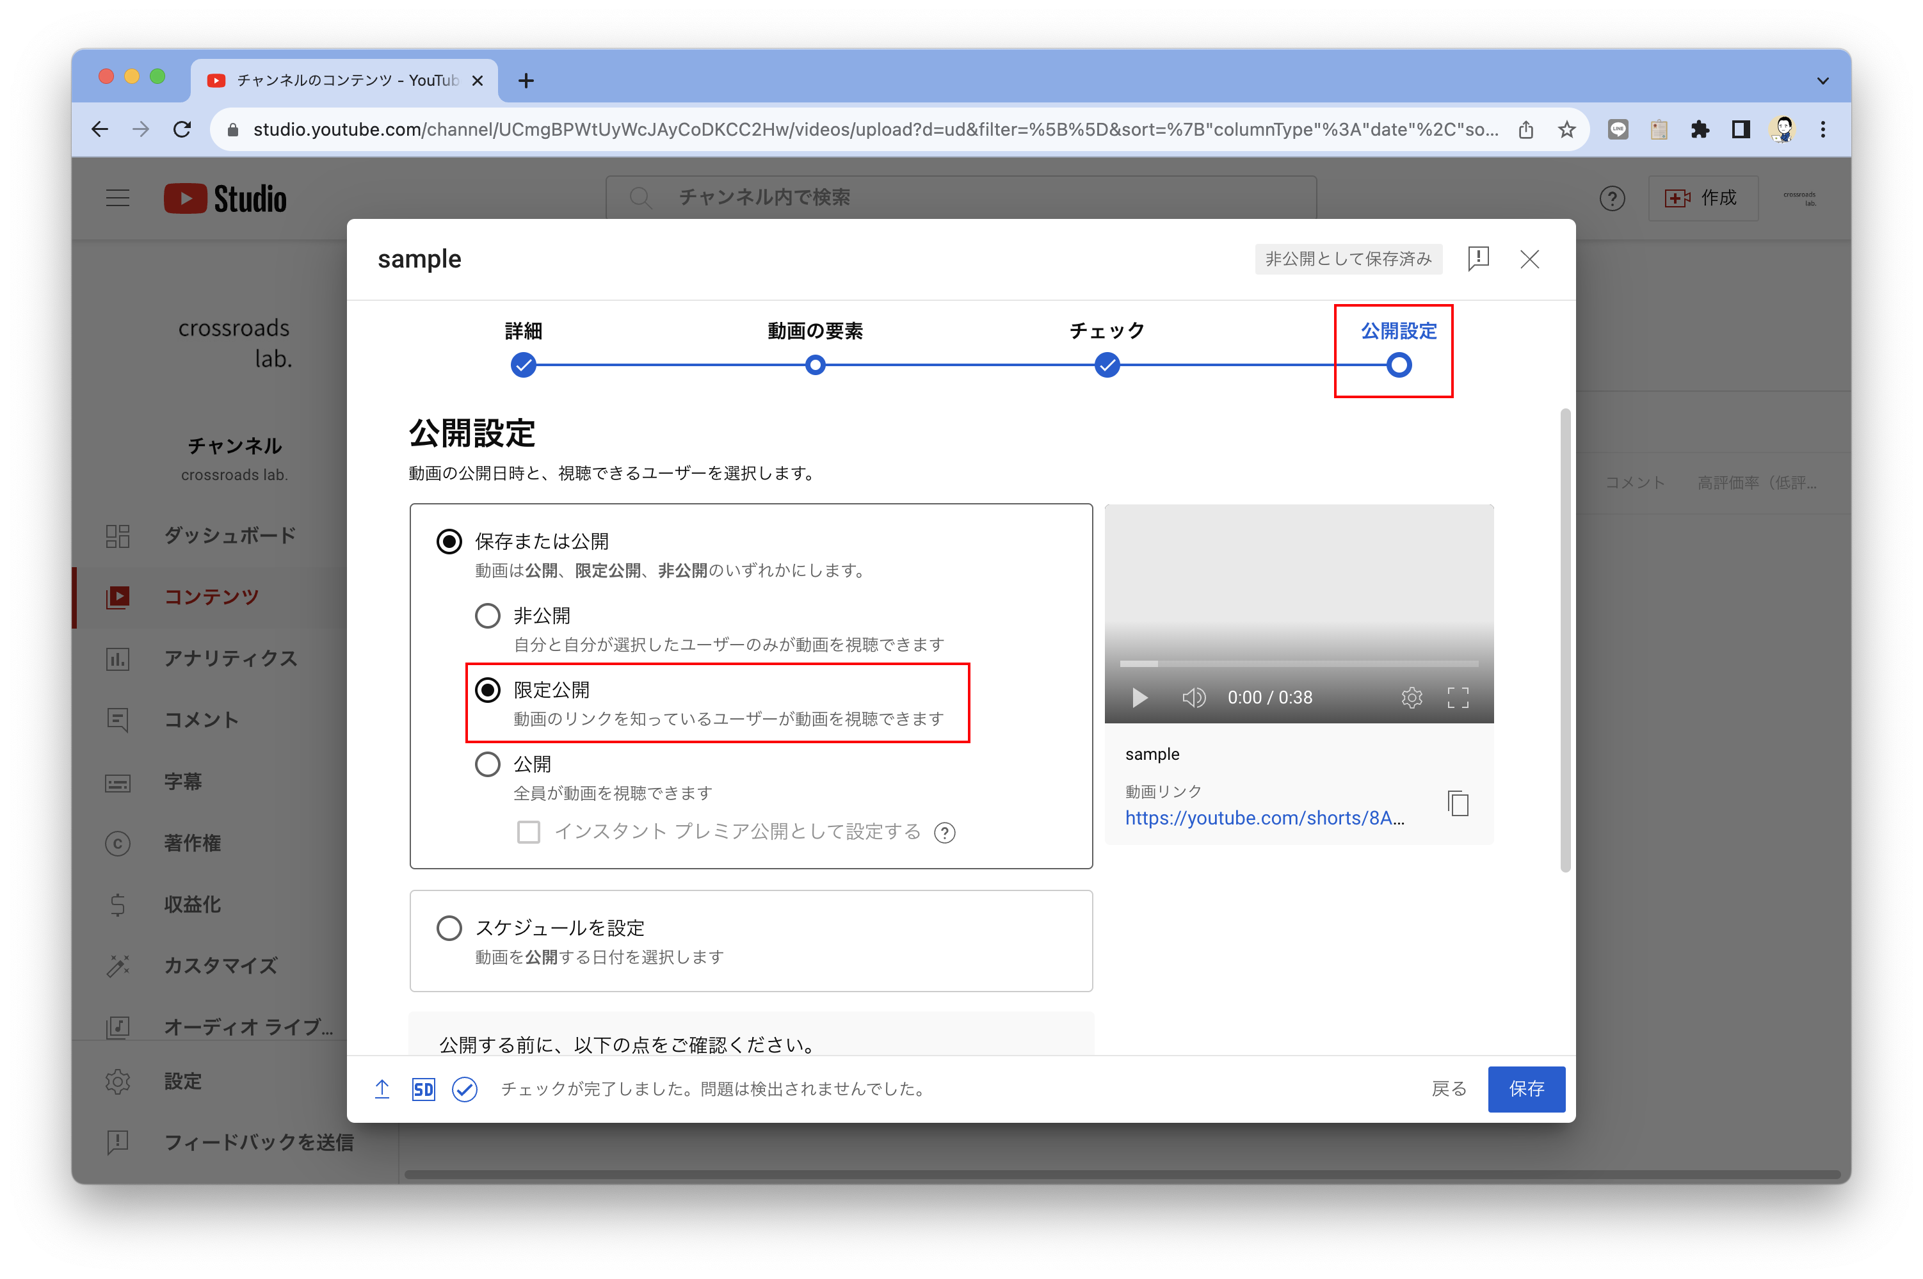1923x1279 pixels.
Task: Click the SD processing status icon
Action: (x=423, y=1089)
